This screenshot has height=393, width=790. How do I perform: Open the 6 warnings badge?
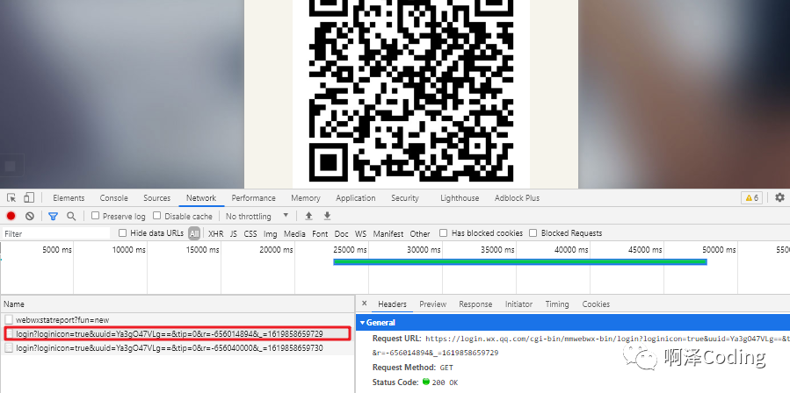(x=751, y=197)
